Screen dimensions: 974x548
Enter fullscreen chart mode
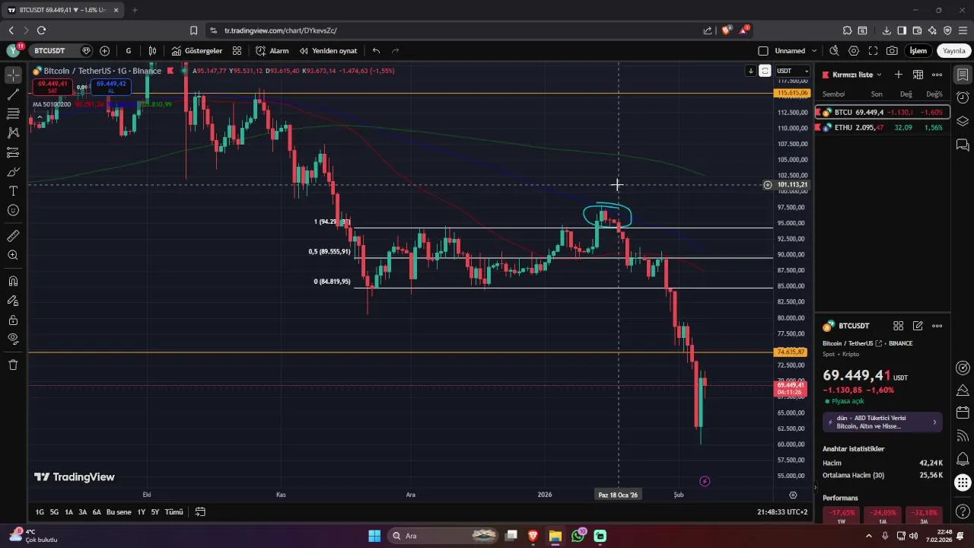tap(873, 51)
